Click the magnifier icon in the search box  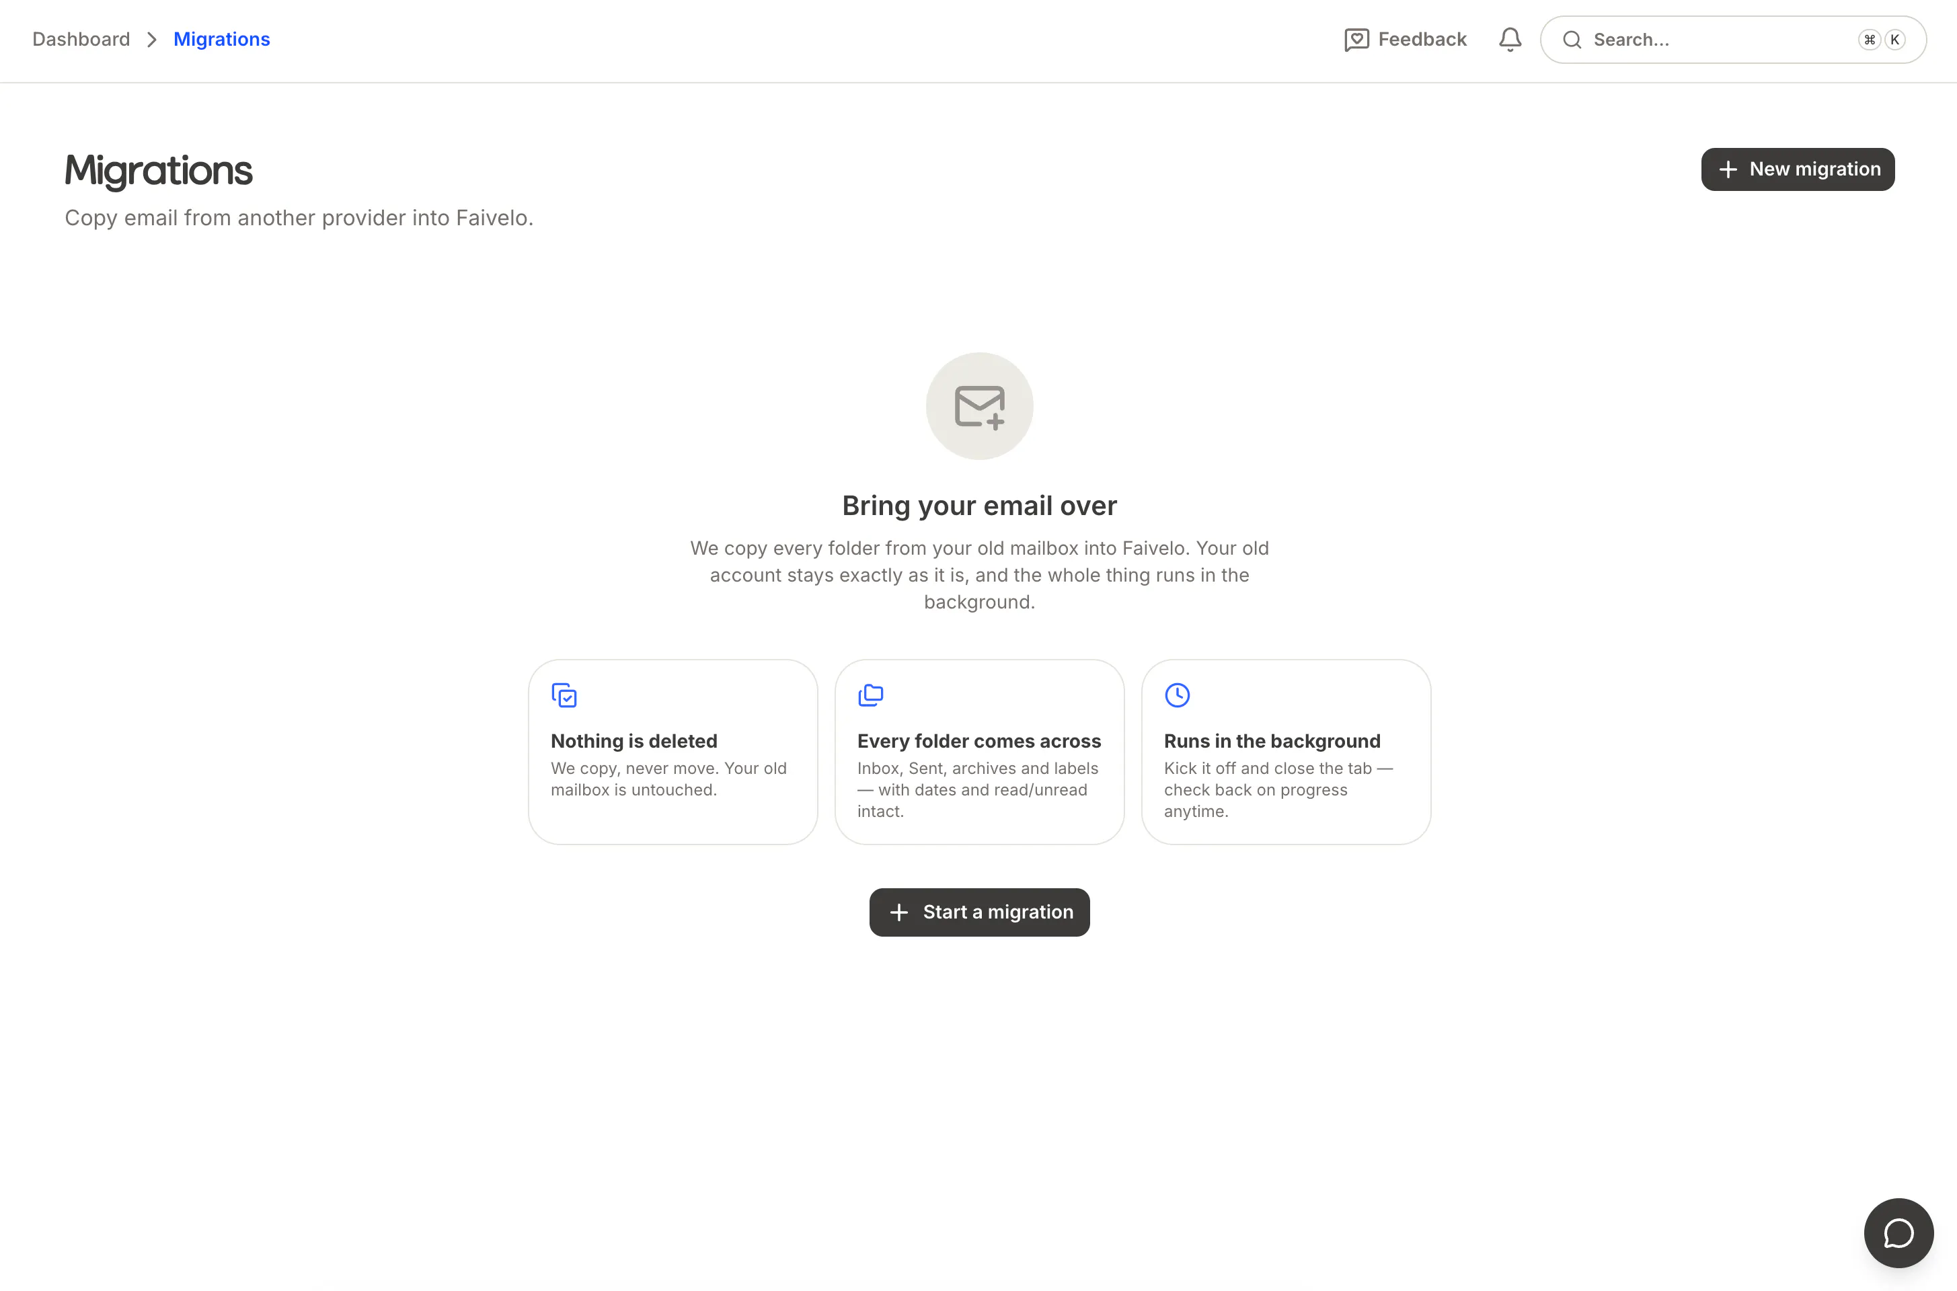[1572, 40]
